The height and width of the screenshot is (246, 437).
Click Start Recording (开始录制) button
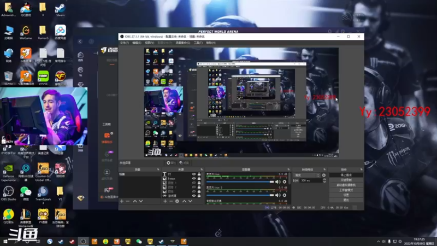tap(346, 180)
